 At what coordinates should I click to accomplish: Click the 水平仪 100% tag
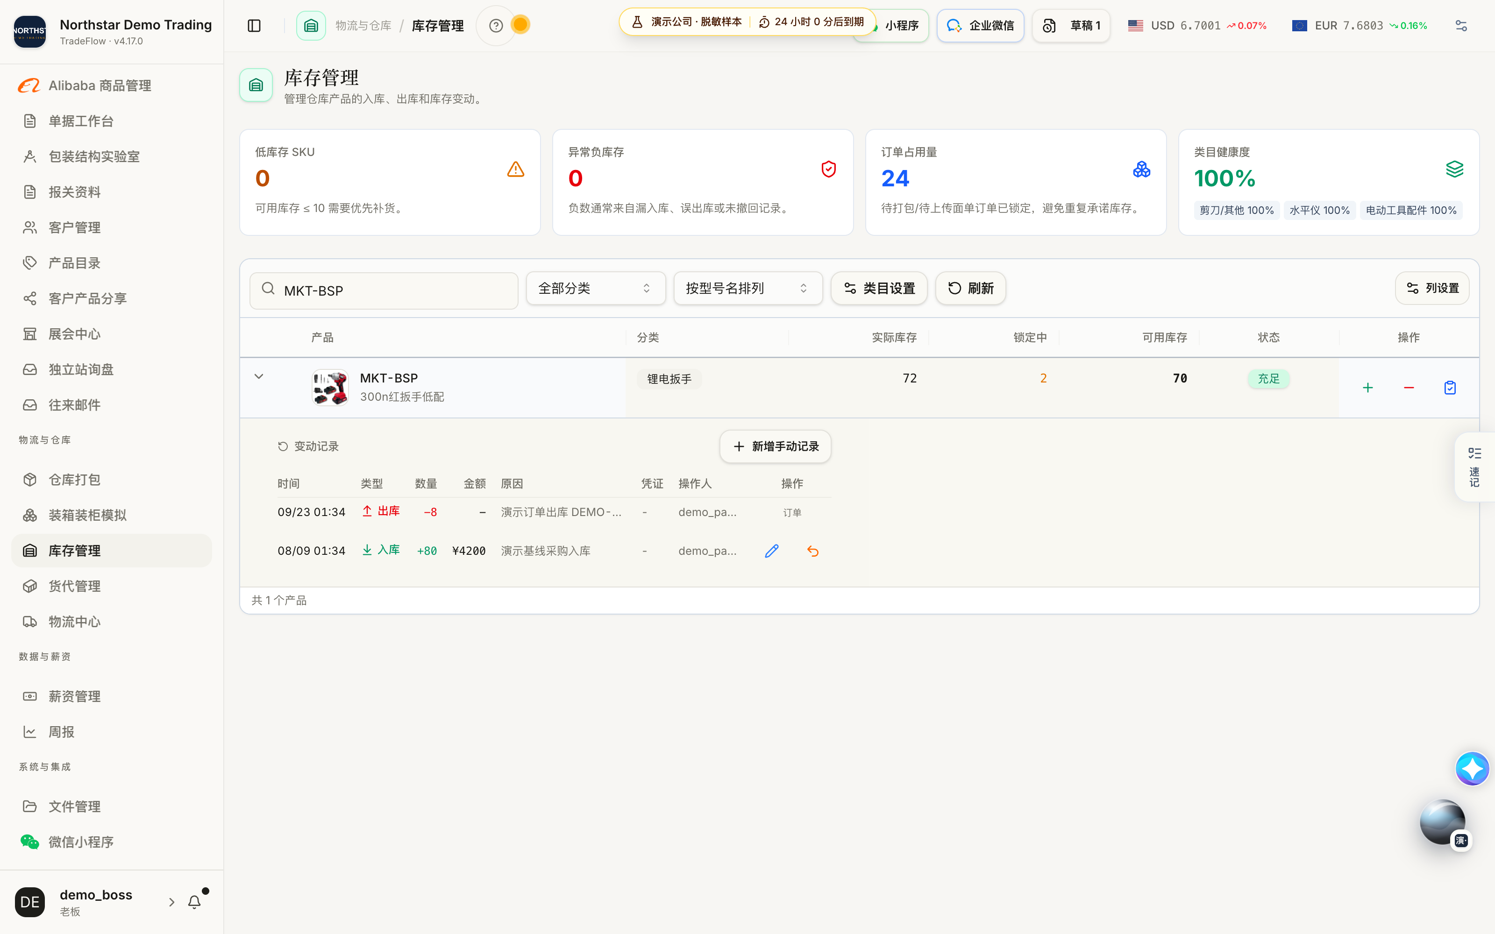[1319, 210]
